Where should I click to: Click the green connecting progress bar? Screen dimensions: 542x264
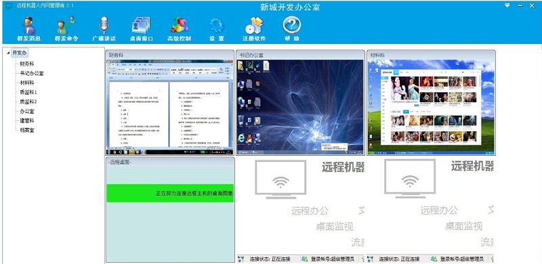coord(170,193)
